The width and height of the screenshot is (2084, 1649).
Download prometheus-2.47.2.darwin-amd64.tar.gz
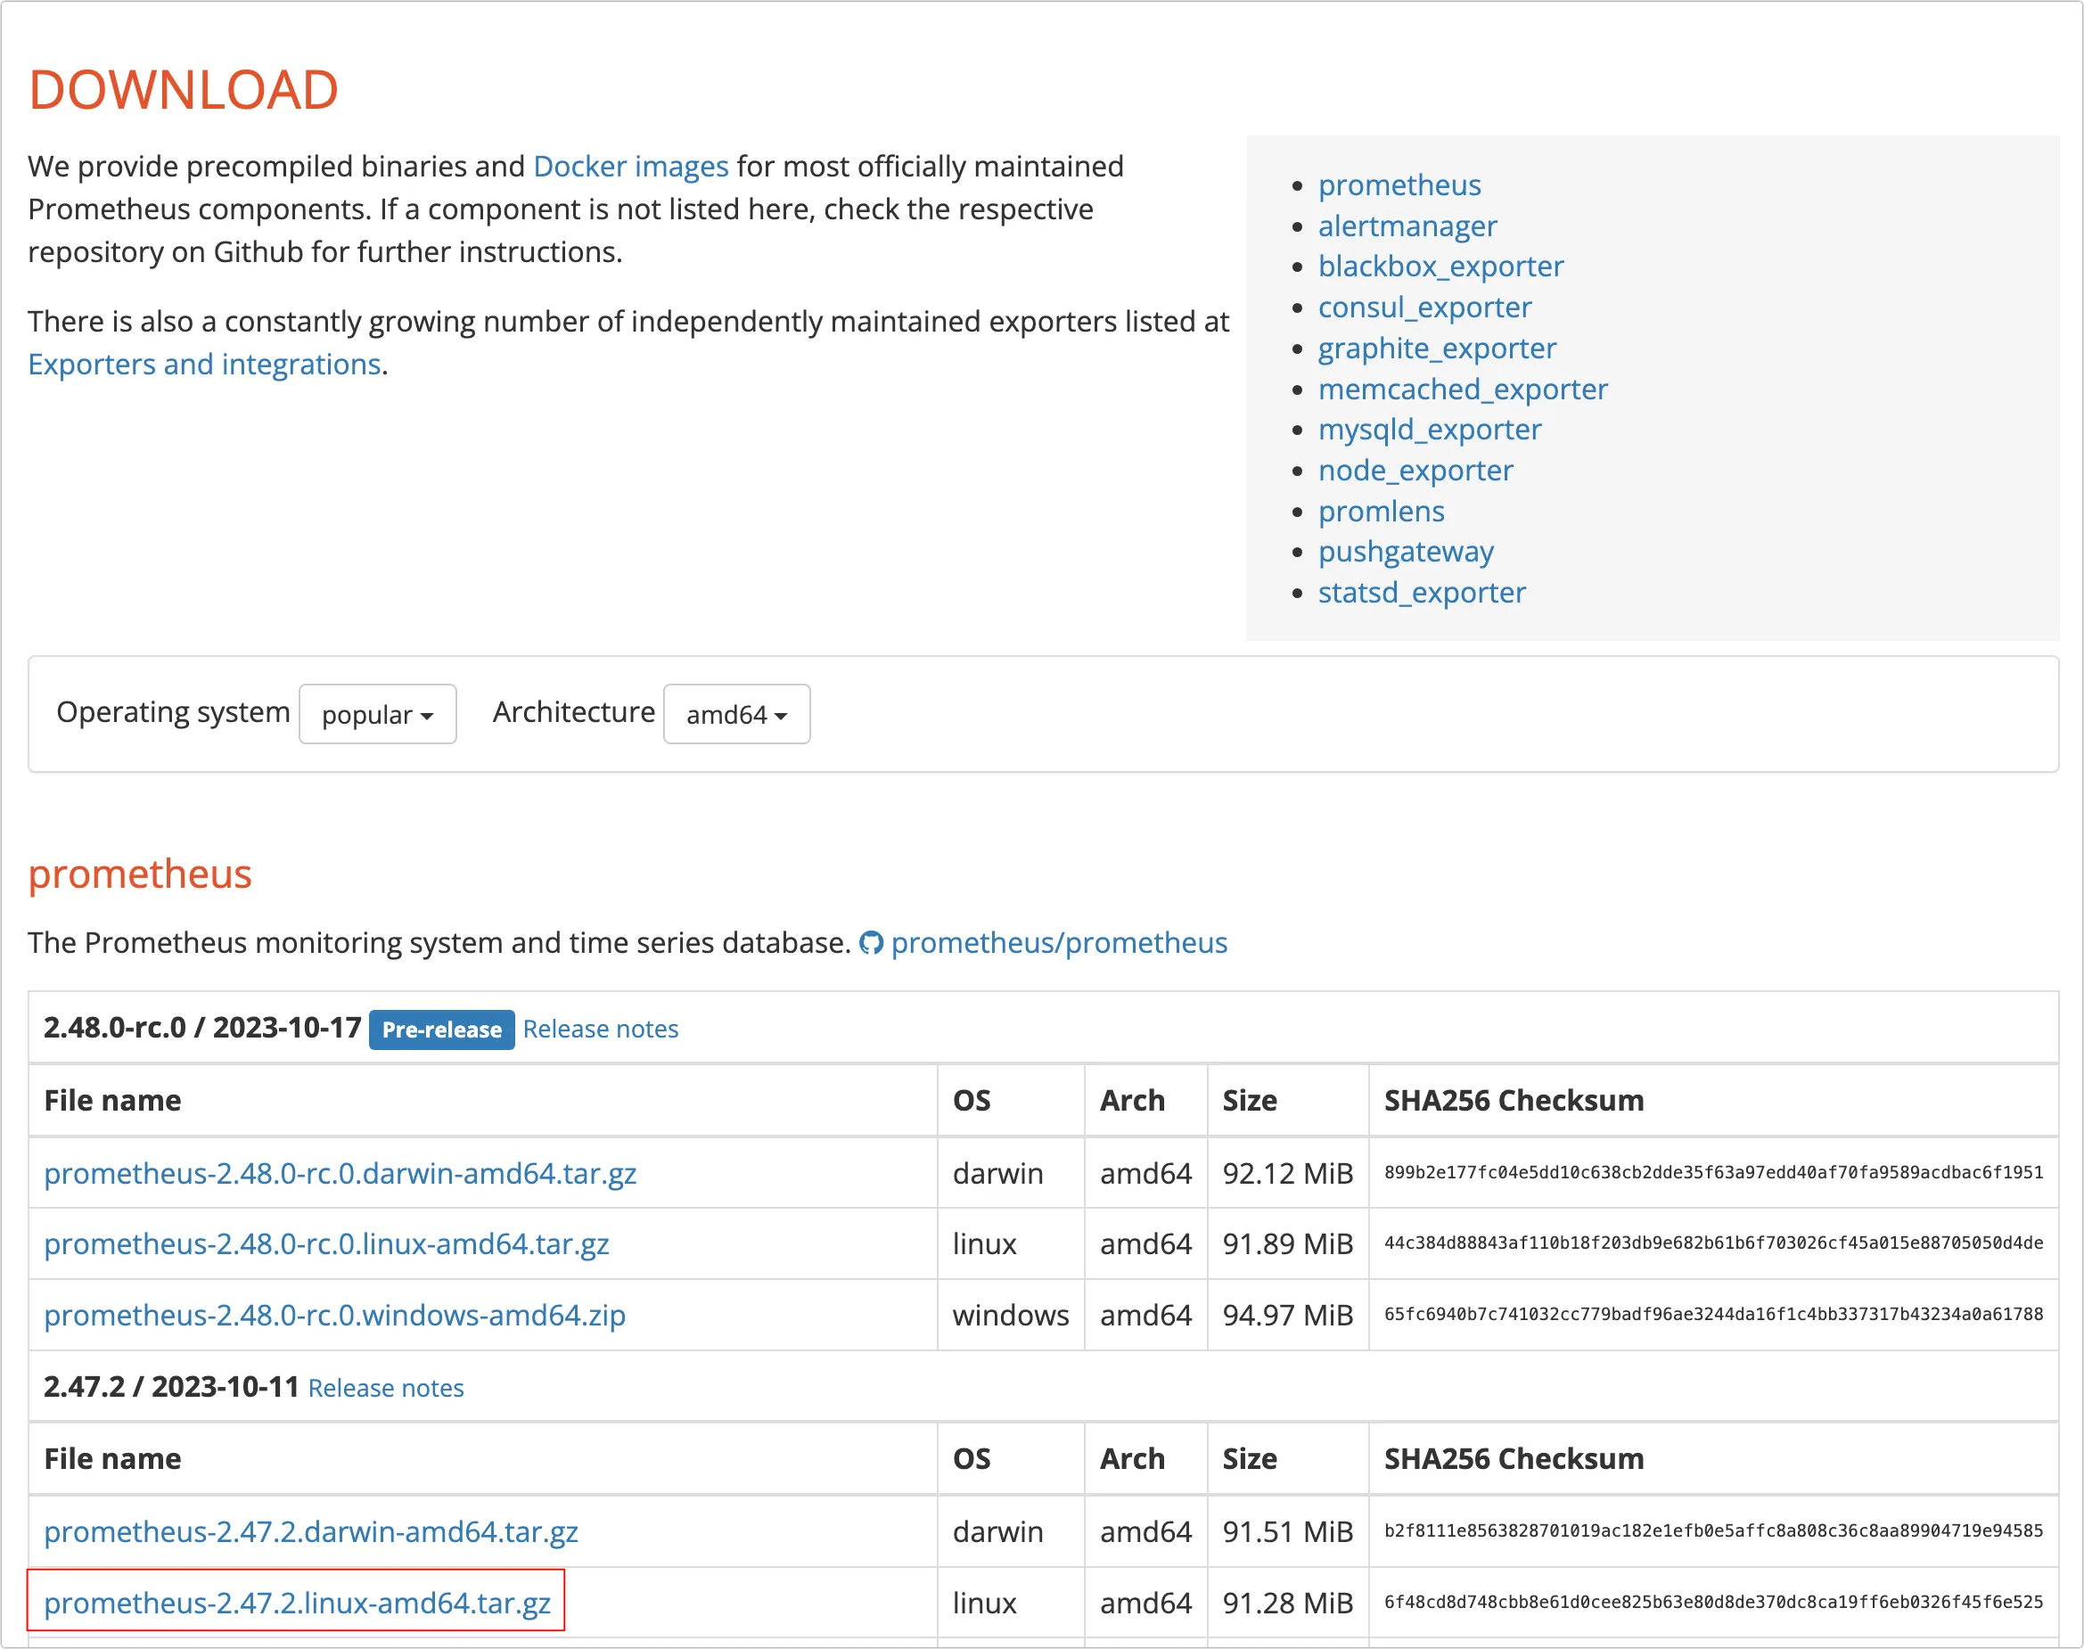[311, 1531]
